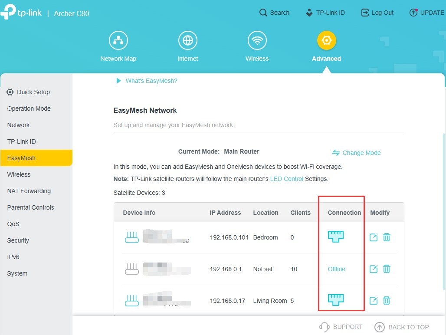Open System in sidebar
The image size is (446, 335).
coord(17,273)
